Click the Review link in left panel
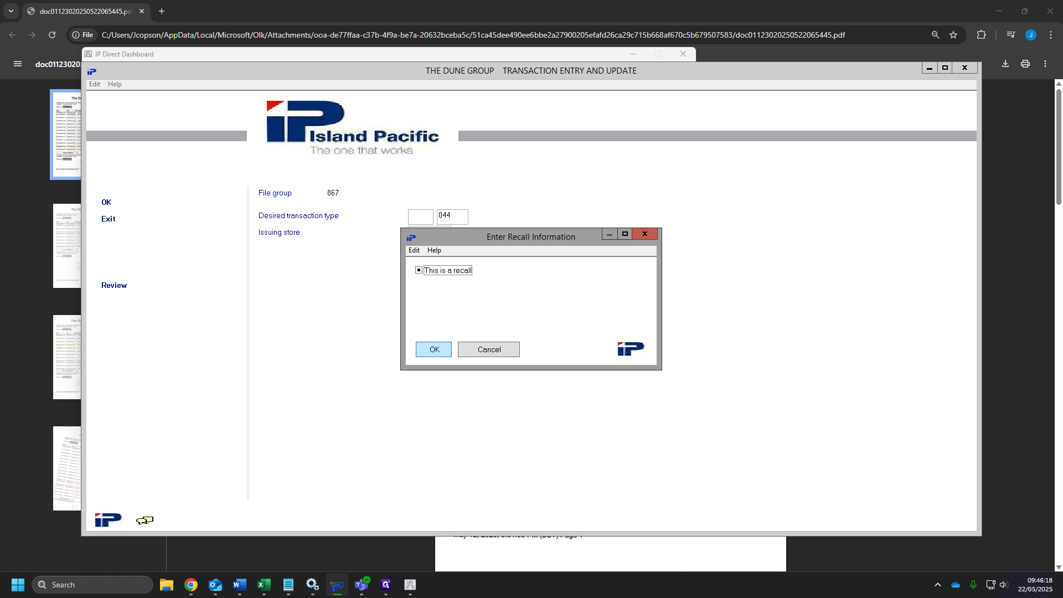Image resolution: width=1063 pixels, height=598 pixels. [x=114, y=285]
